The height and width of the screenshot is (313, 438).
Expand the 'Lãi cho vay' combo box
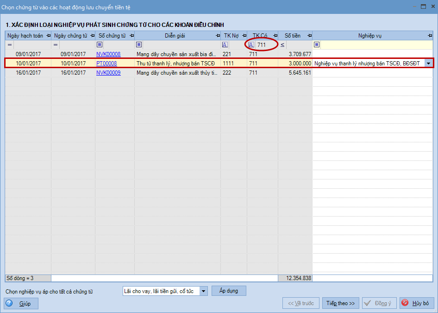click(204, 291)
